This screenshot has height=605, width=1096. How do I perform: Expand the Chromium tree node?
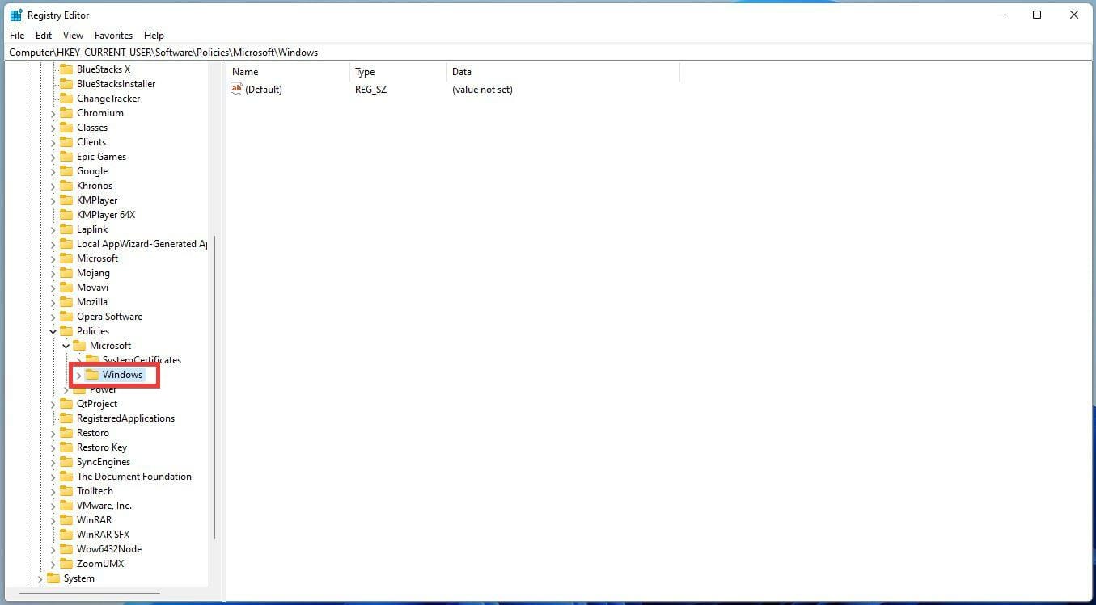[x=53, y=112]
